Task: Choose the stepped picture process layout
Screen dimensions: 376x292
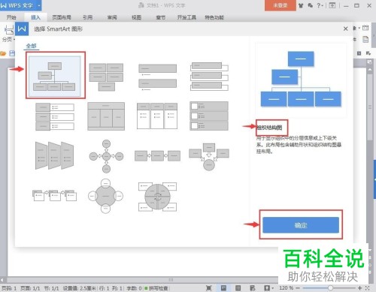Action: pyautogui.click(x=55, y=195)
